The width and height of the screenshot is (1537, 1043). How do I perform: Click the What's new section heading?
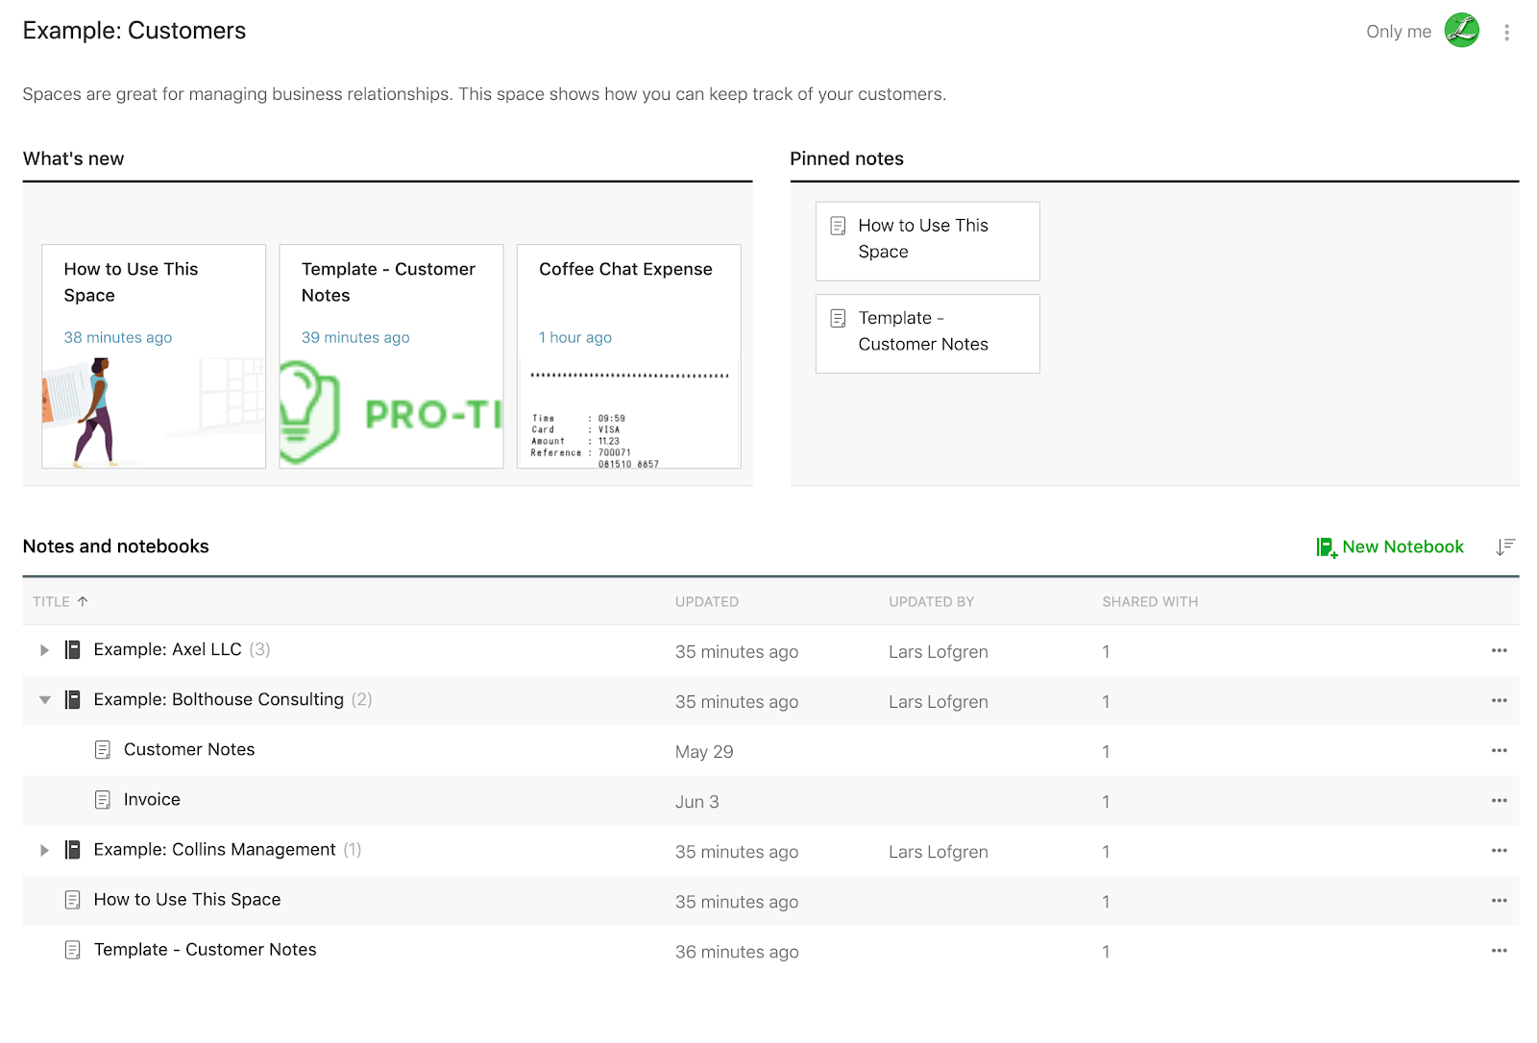pyautogui.click(x=73, y=158)
